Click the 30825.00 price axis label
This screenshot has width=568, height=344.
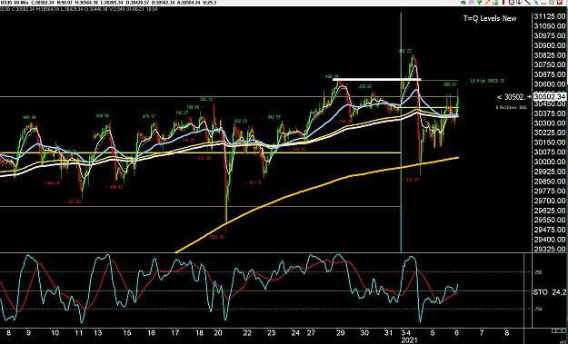[550, 55]
